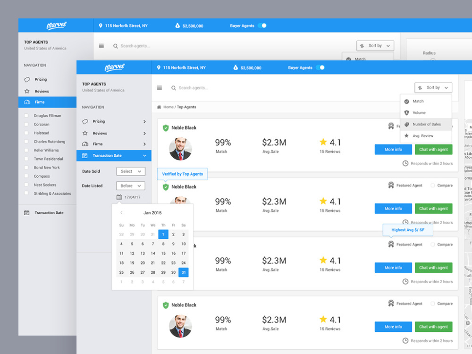Screen dimensions: 472x354
Task: Check Compare box on fourth agent card
Action: click(x=432, y=303)
